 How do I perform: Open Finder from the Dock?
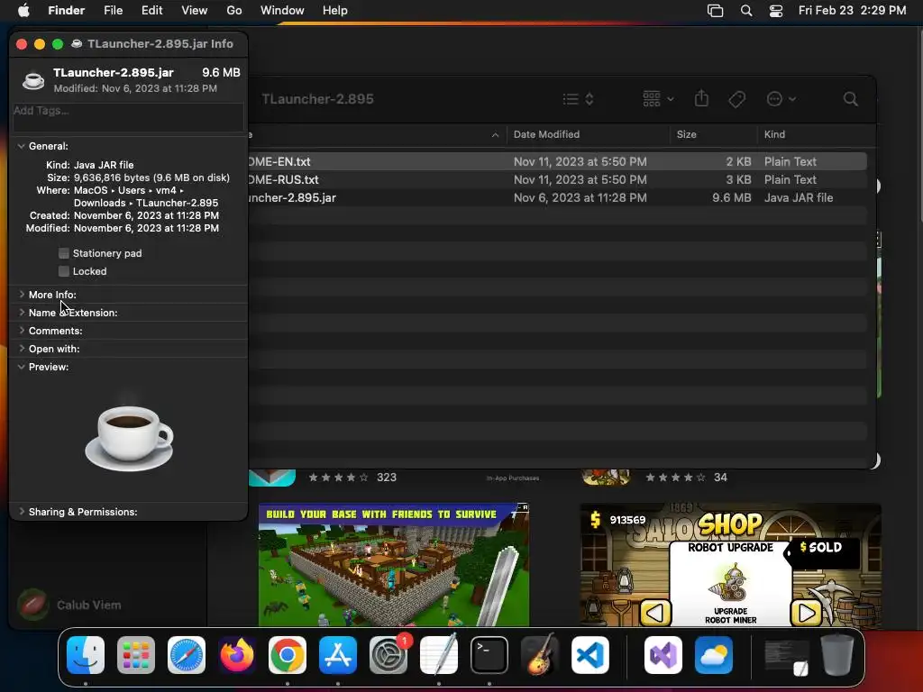pyautogui.click(x=86, y=655)
